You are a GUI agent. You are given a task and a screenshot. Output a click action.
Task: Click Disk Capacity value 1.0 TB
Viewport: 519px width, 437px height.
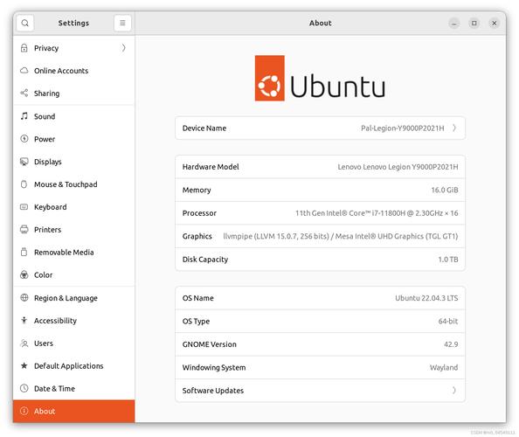tap(448, 260)
